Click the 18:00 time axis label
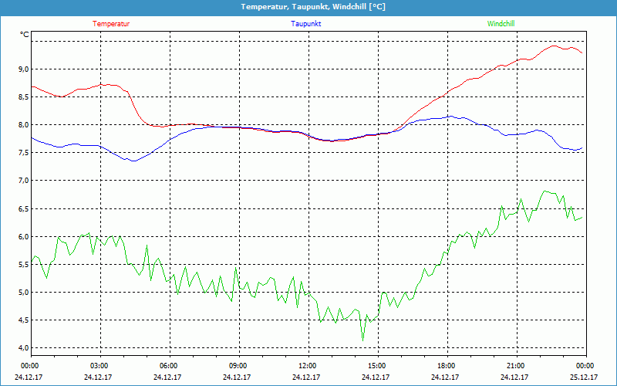The height and width of the screenshot is (386, 617). (x=446, y=366)
